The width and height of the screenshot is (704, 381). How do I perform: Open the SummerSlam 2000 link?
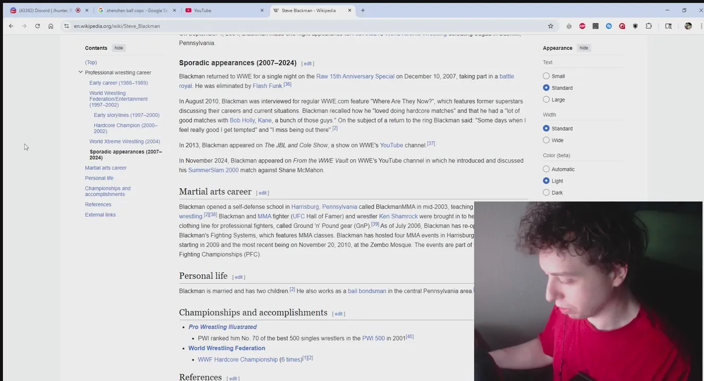click(213, 170)
